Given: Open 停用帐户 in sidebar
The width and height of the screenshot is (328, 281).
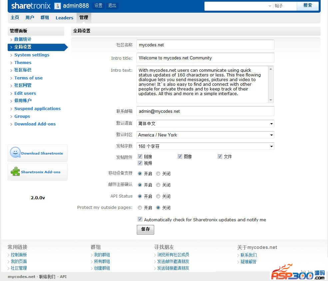Looking at the screenshot, I should (x=23, y=101).
